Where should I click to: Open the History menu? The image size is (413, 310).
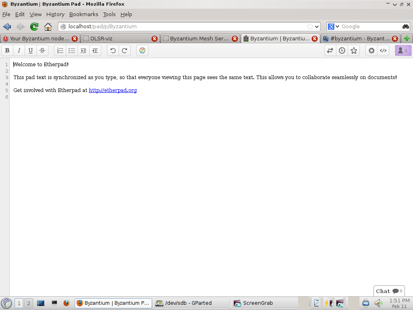point(55,14)
